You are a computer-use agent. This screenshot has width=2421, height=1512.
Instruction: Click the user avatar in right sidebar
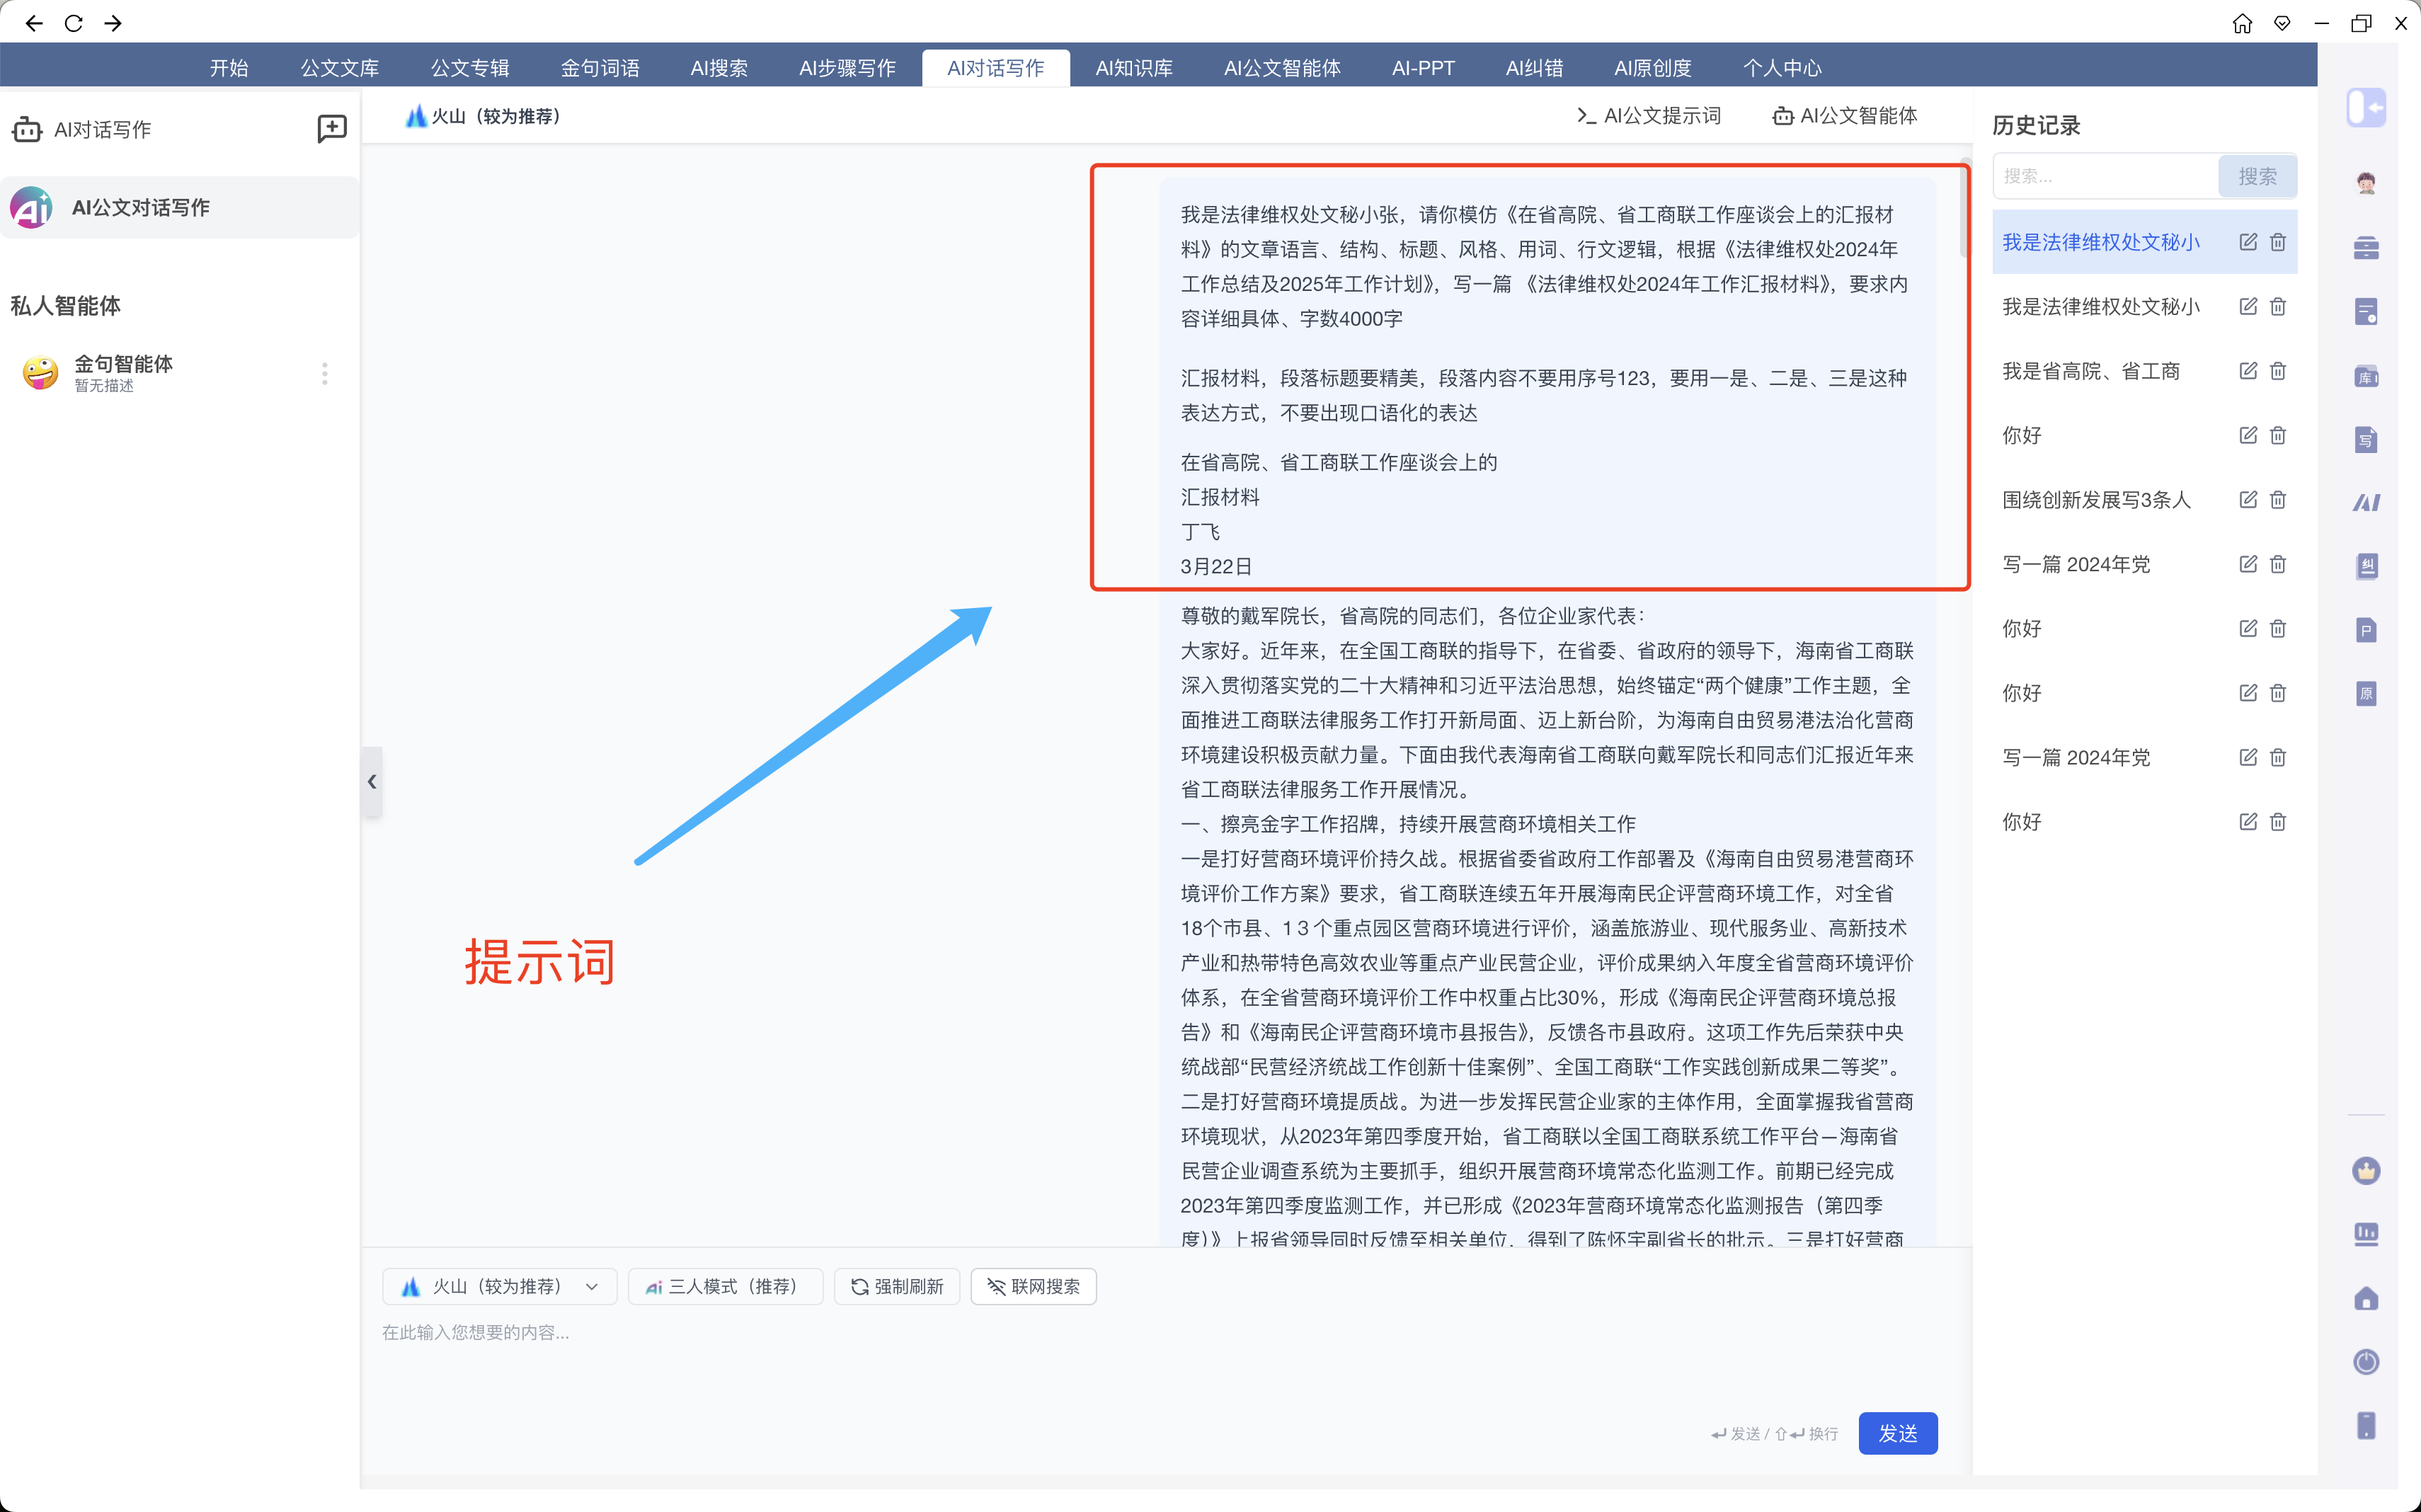[2365, 182]
